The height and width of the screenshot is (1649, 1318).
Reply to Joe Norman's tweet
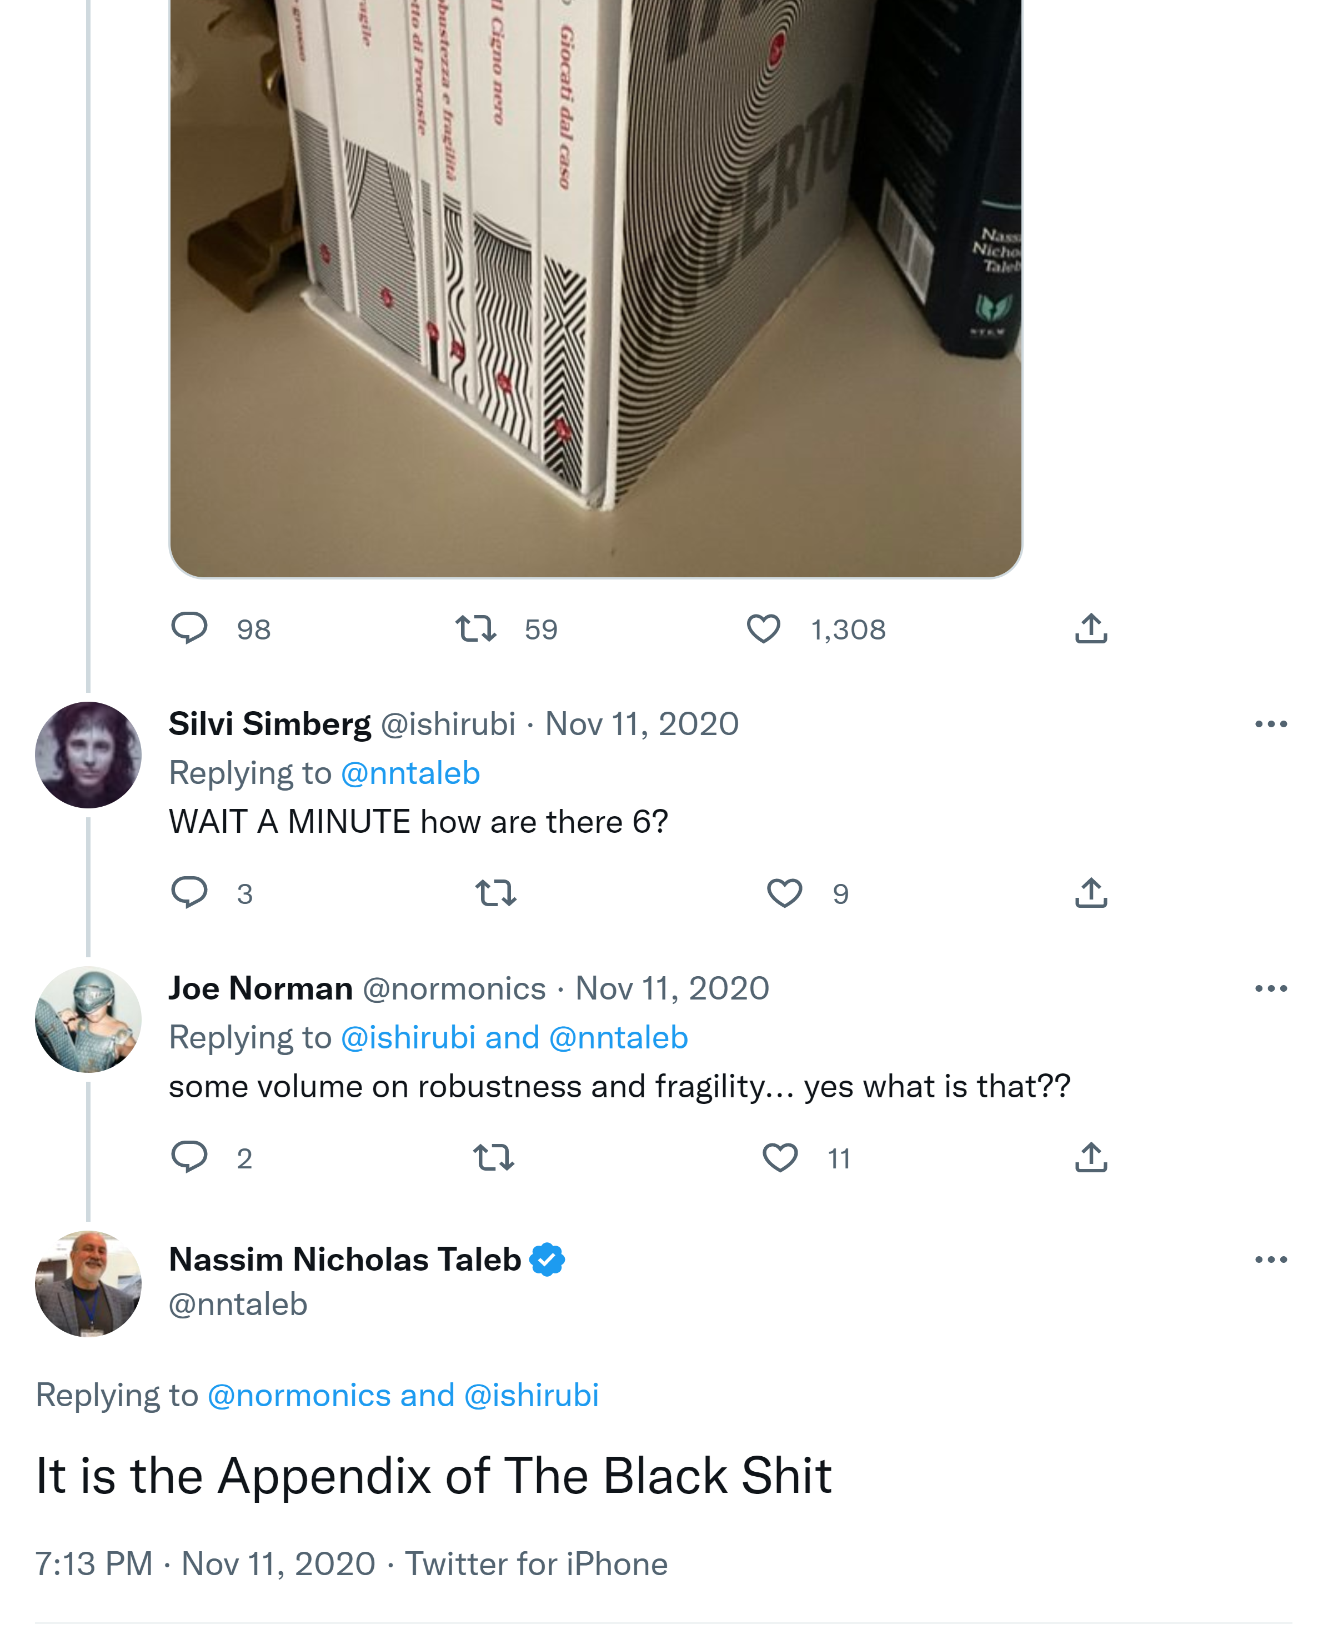click(x=189, y=1157)
